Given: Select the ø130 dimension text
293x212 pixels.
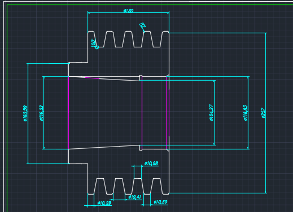Looking at the screenshot, I should click(128, 11).
